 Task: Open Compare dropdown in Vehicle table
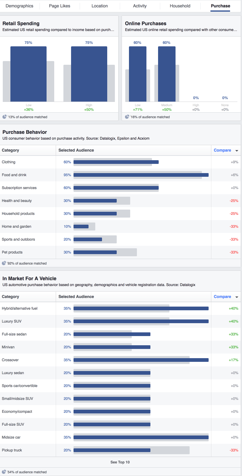pyautogui.click(x=236, y=297)
